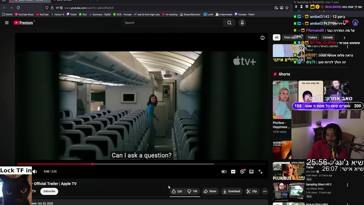Open Underwheels bookmark
Viewport: 364px width, 205px height.
(x=224, y=15)
